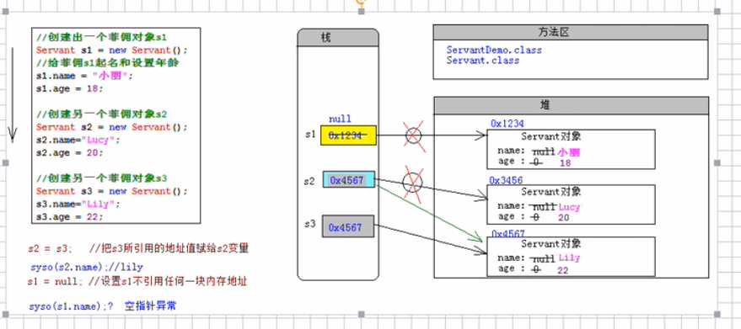
Task: Click the red-crossed circle on s2 arrow
Action: pyautogui.click(x=412, y=182)
